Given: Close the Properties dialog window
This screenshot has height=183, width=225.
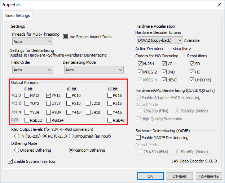Looking at the screenshot, I should [x=219, y=5].
